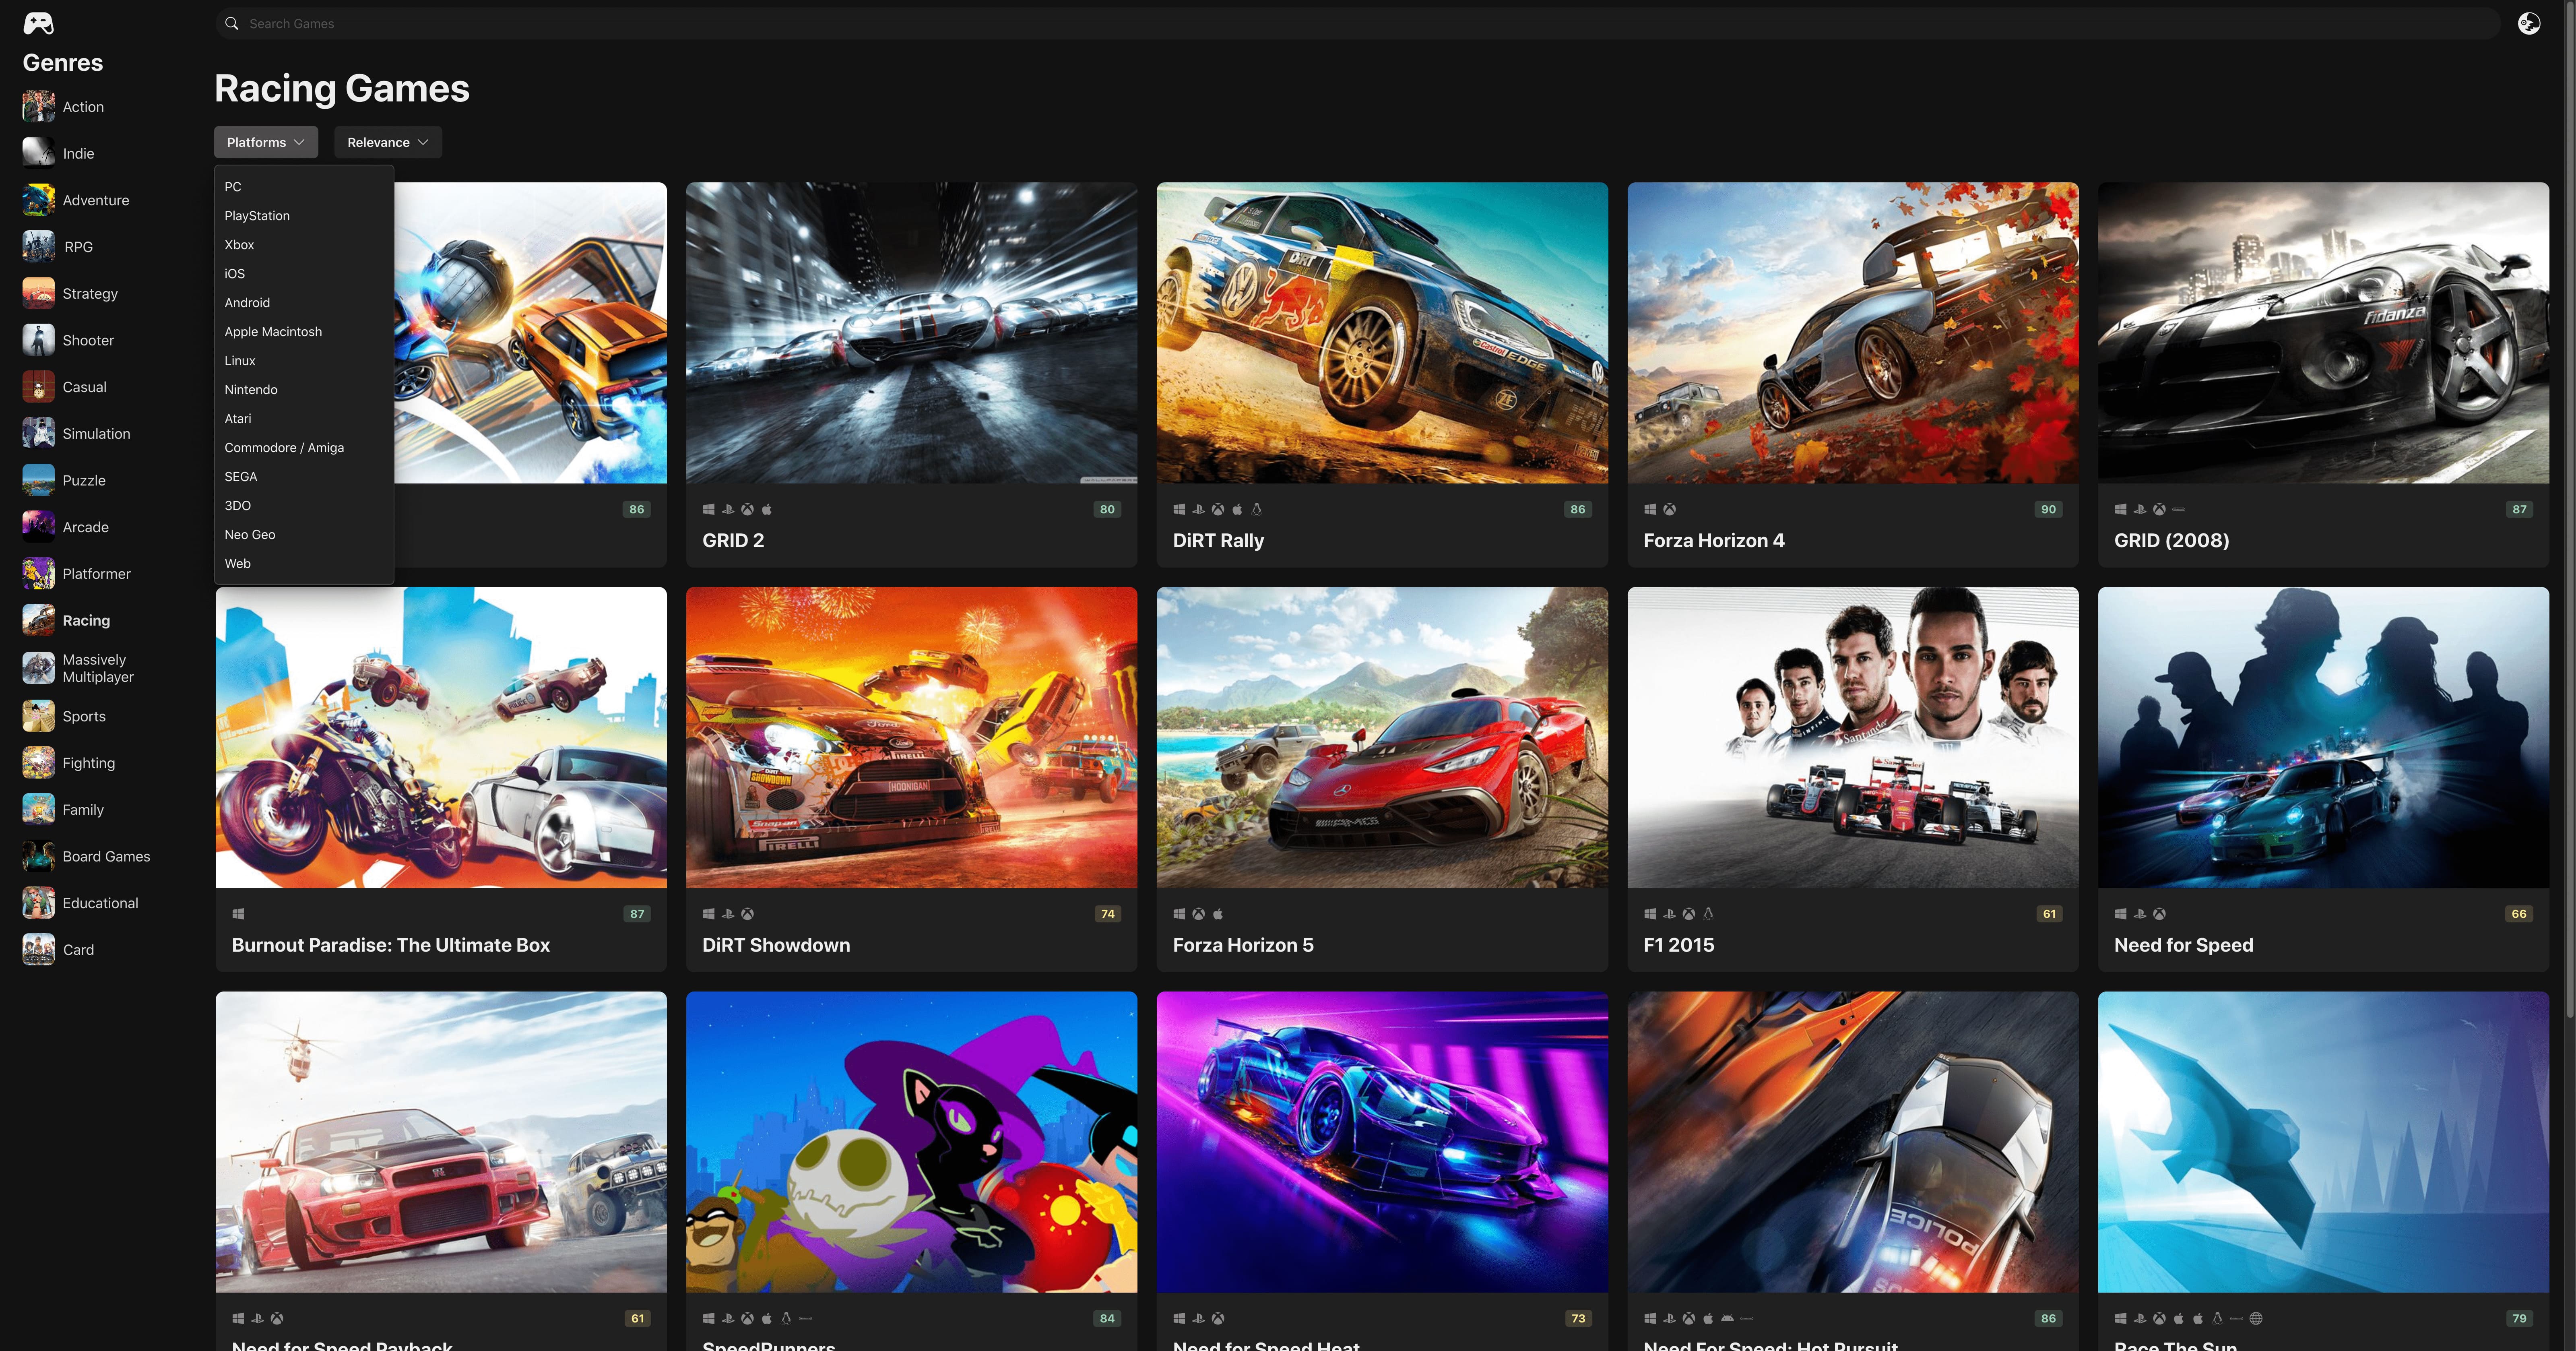
Task: Pick 3DO in the platform list
Action: point(304,506)
